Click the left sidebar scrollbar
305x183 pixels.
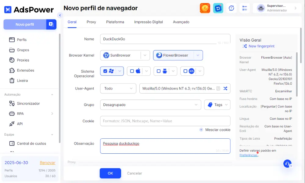click(59, 88)
